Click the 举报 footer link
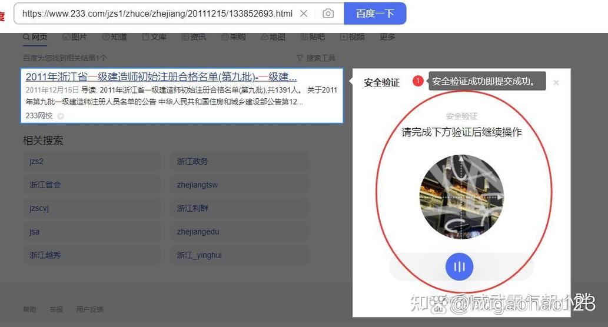This screenshot has height=327, width=608. pyautogui.click(x=57, y=309)
